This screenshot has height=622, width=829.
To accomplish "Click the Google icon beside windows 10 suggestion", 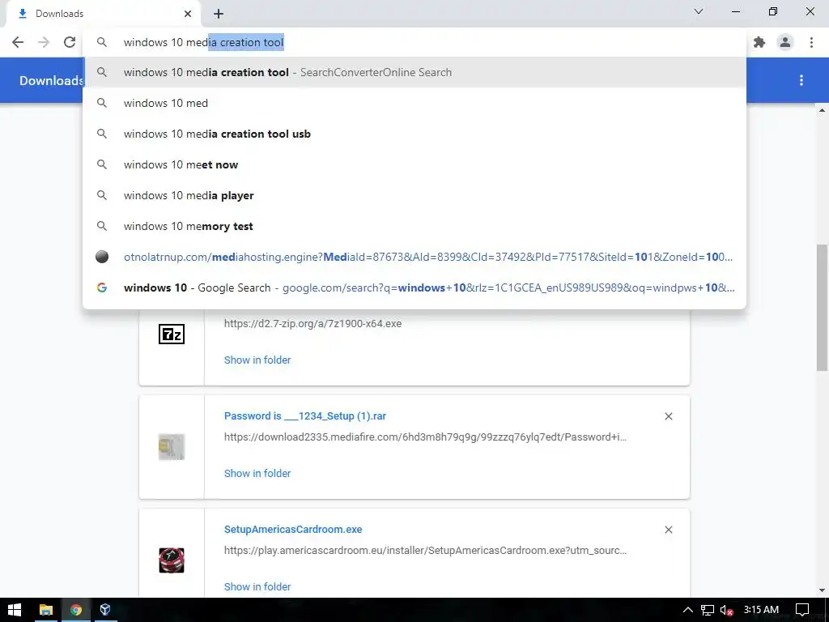I will pos(102,288).
